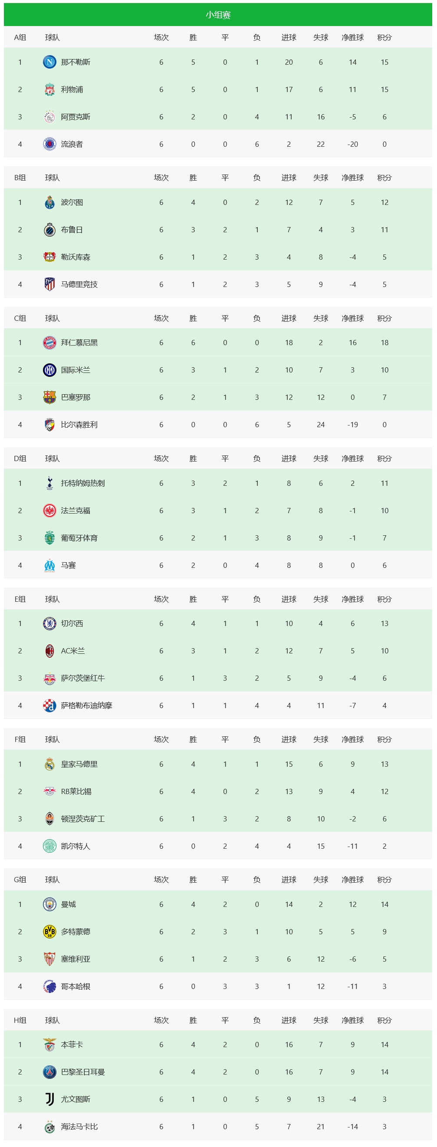Click the Inter Milan club logo

coord(49,370)
